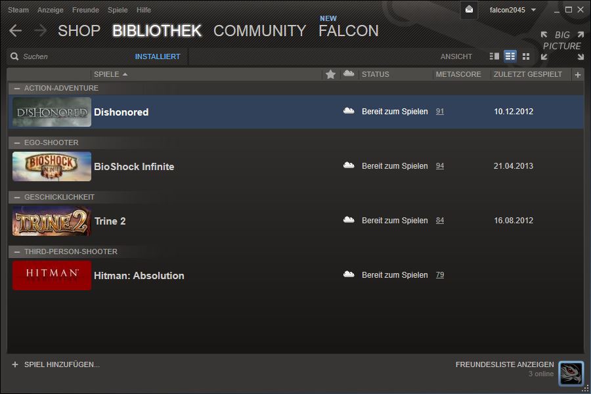Screen dimensions: 591x394
Task: Click the plus icon beside Spiel hinzufügen
Action: point(15,364)
